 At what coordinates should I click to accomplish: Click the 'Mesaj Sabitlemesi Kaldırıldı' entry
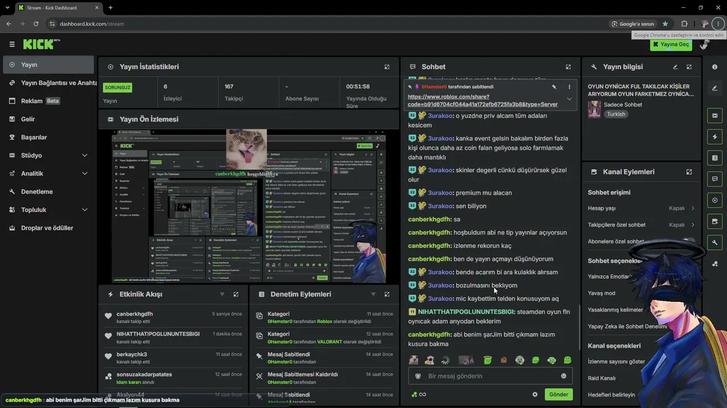click(303, 375)
